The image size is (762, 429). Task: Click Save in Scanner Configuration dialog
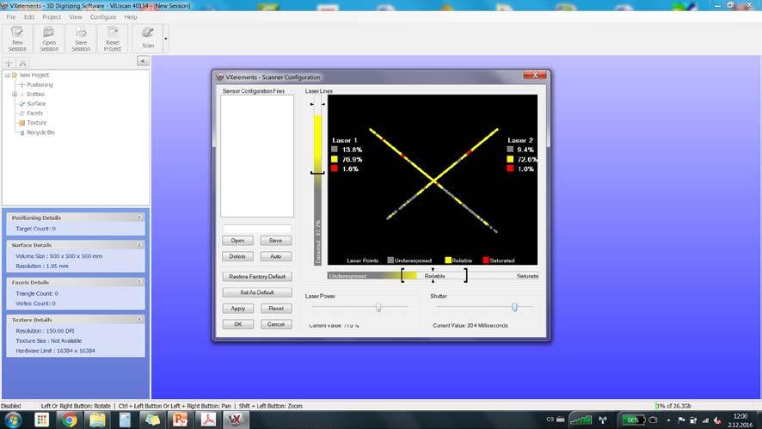point(275,241)
